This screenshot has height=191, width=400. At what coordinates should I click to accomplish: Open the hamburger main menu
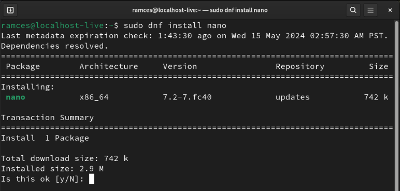click(370, 10)
